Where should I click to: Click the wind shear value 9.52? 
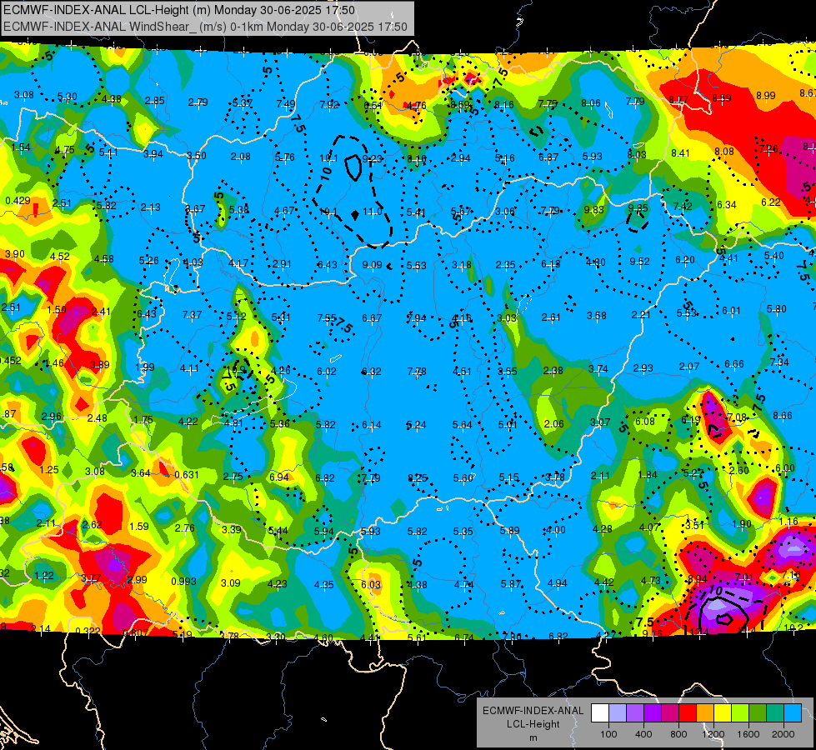[639, 262]
